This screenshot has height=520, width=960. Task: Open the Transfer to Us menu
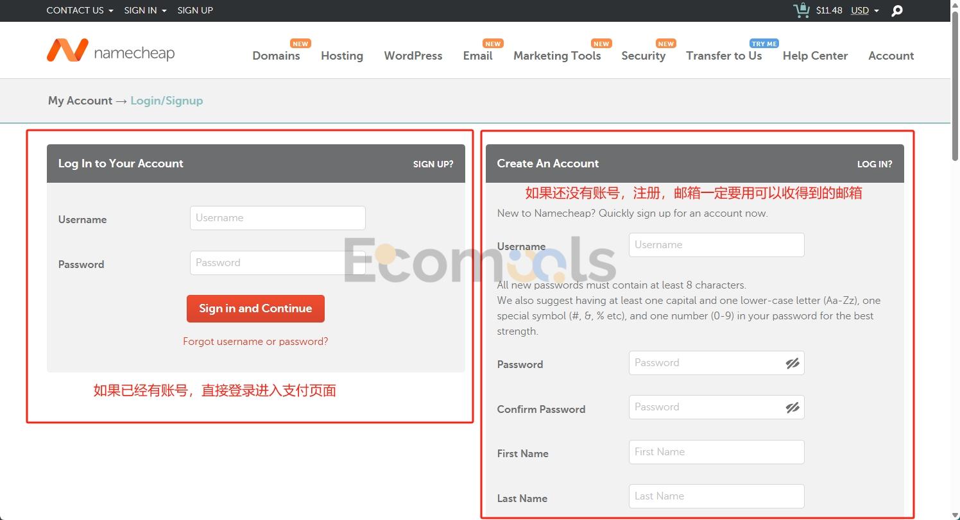point(724,56)
